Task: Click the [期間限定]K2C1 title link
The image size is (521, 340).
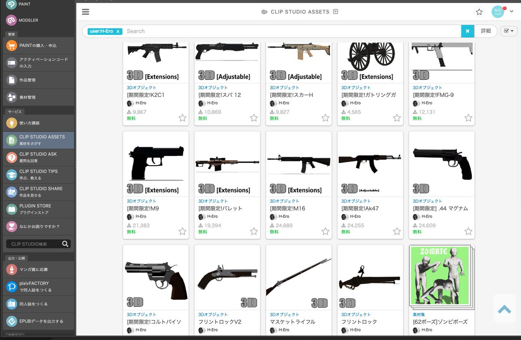Action: click(x=145, y=95)
